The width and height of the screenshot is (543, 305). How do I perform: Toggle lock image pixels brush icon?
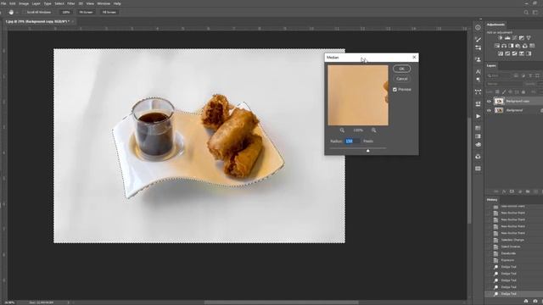point(504,92)
